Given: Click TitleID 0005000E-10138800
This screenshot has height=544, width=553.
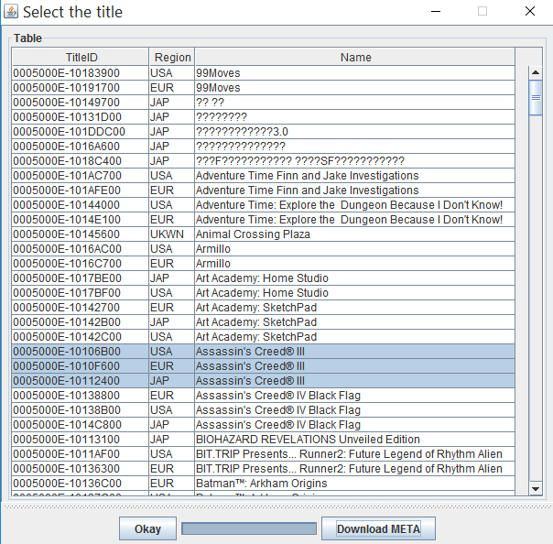Looking at the screenshot, I should [x=81, y=395].
